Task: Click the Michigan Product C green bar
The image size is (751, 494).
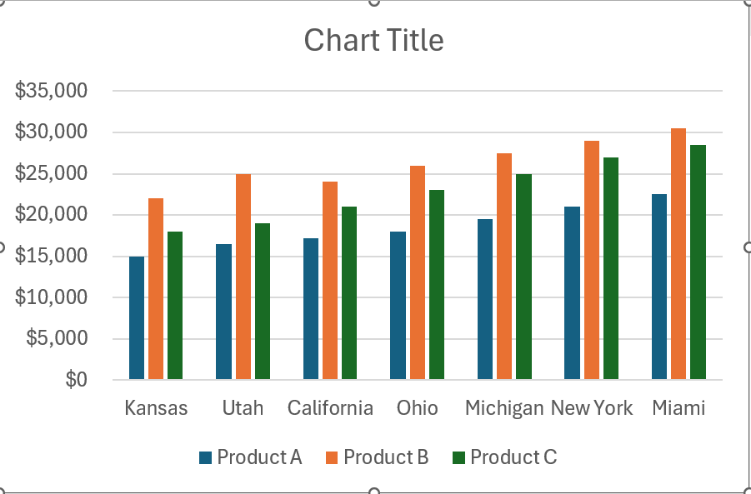Action: (x=523, y=277)
